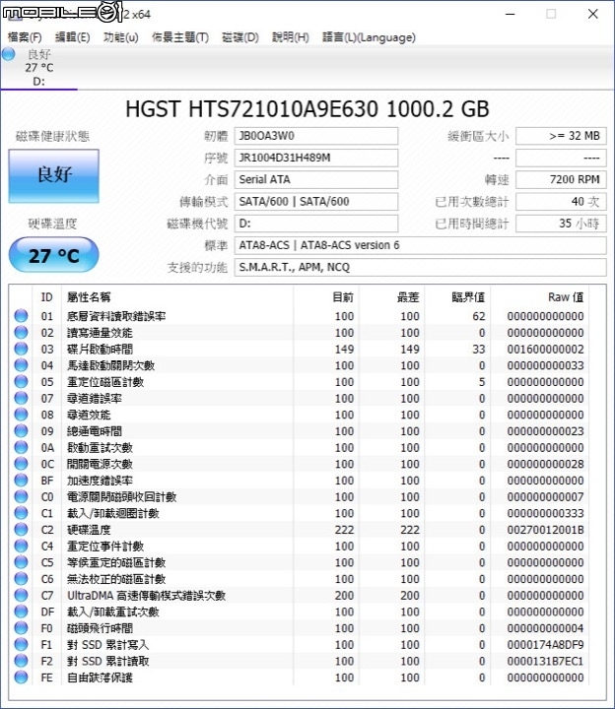Viewport: 615px width, 709px height.
Task: Open the 編輯(E) menu
Action: 72,37
